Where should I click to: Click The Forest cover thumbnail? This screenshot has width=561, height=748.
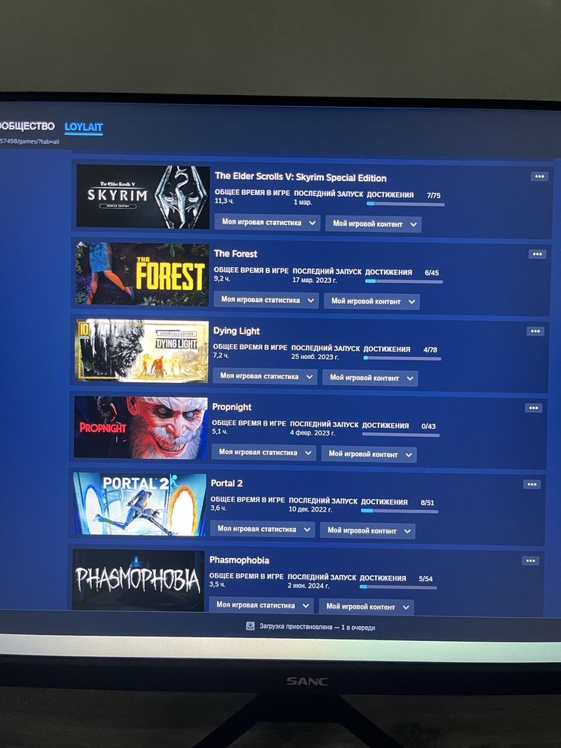pos(142,274)
